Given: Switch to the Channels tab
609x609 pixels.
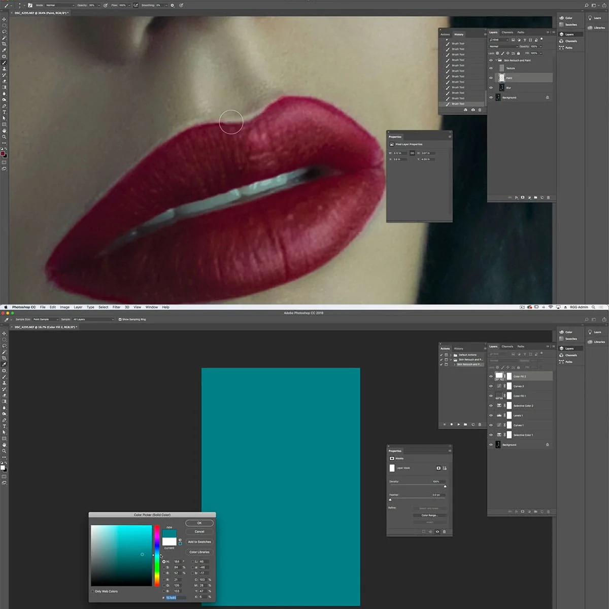Looking at the screenshot, I should tap(507, 347).
